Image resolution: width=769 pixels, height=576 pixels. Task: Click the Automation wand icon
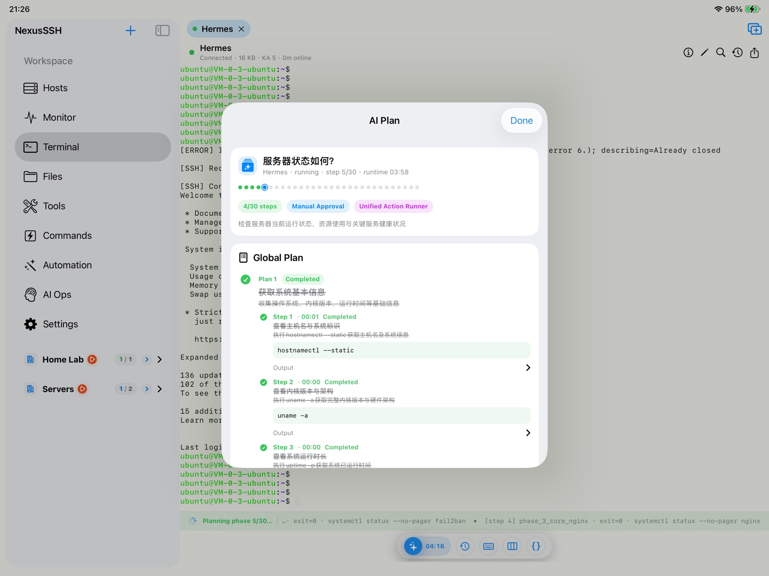coord(30,265)
